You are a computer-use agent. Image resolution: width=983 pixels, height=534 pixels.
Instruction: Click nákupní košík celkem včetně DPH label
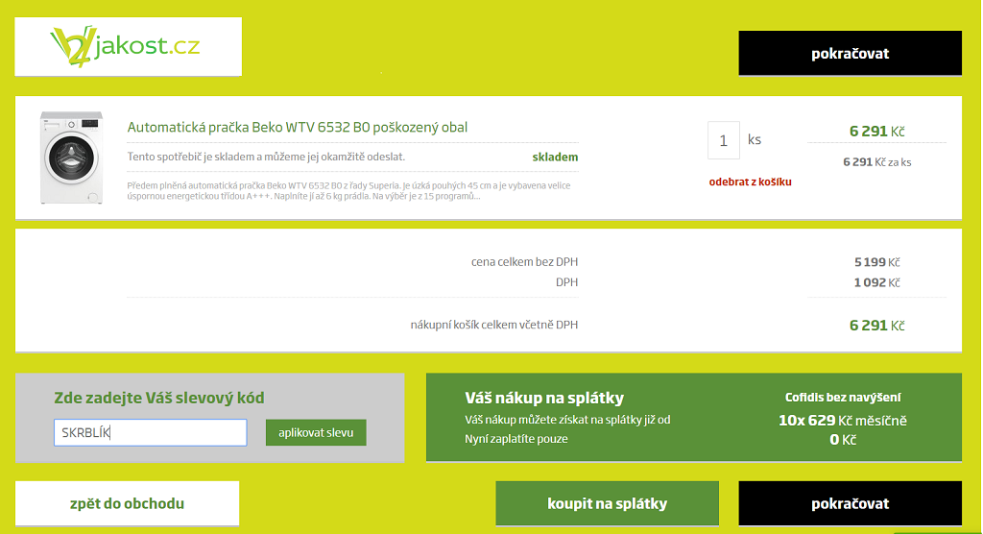(x=494, y=325)
